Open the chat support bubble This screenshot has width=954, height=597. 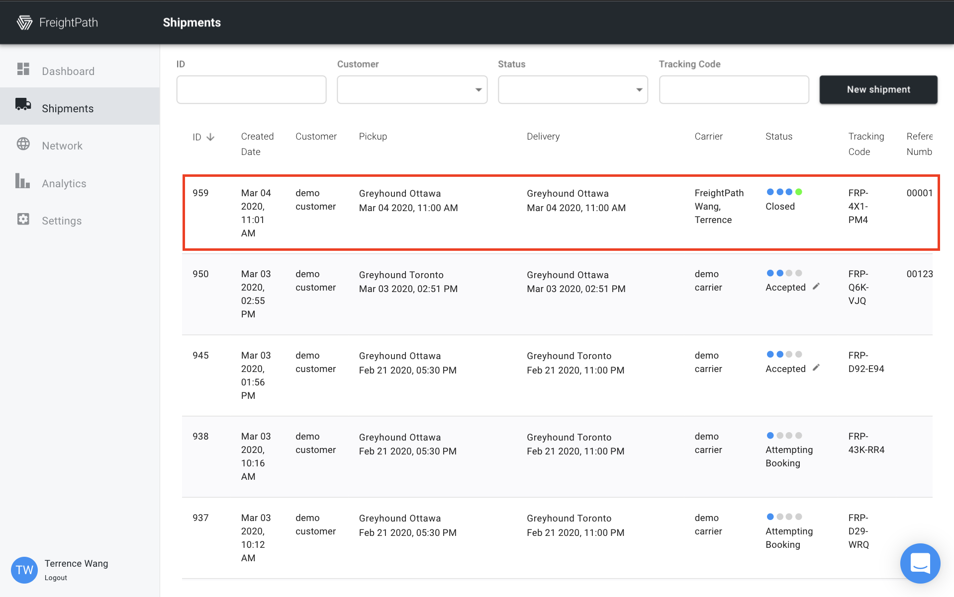click(920, 564)
